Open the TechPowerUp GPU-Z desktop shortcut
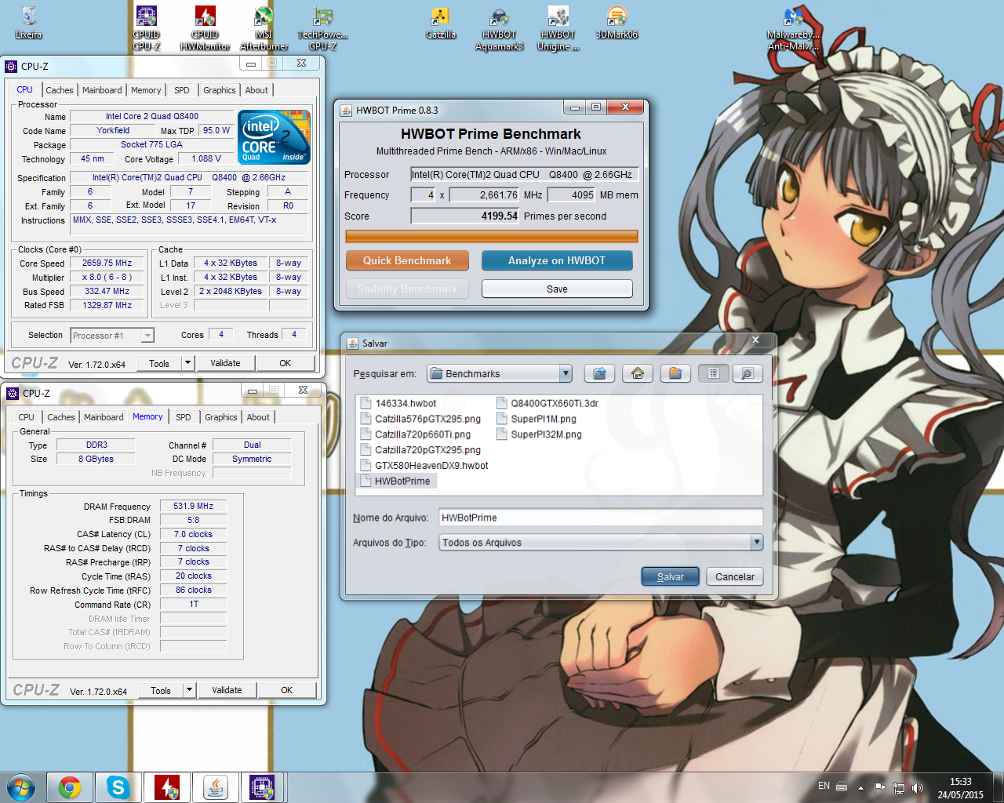 click(x=322, y=28)
